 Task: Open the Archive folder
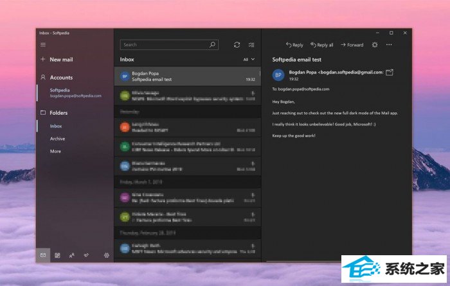pos(57,139)
